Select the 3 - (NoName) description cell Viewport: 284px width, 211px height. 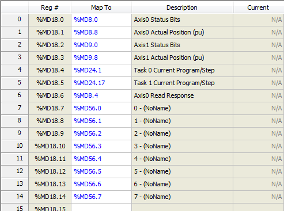182,146
